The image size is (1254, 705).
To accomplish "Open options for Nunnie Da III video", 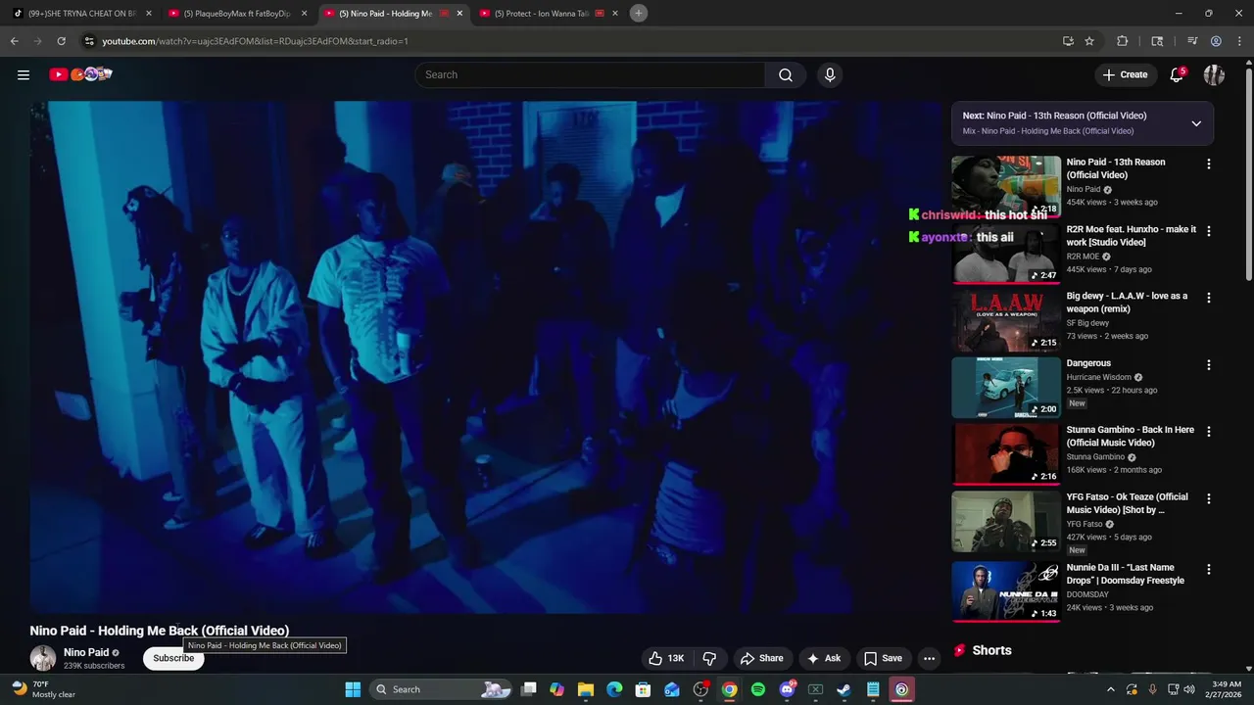I will click(1208, 569).
